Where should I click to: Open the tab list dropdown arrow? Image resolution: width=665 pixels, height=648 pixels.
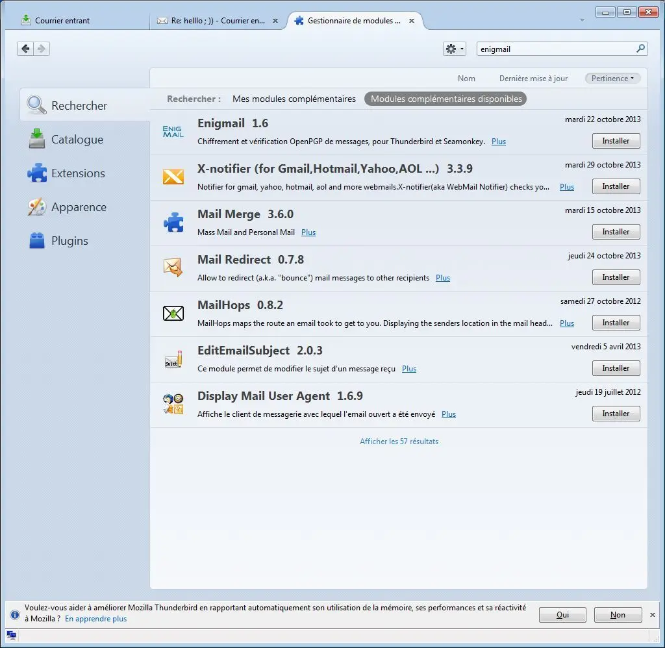coord(582,20)
